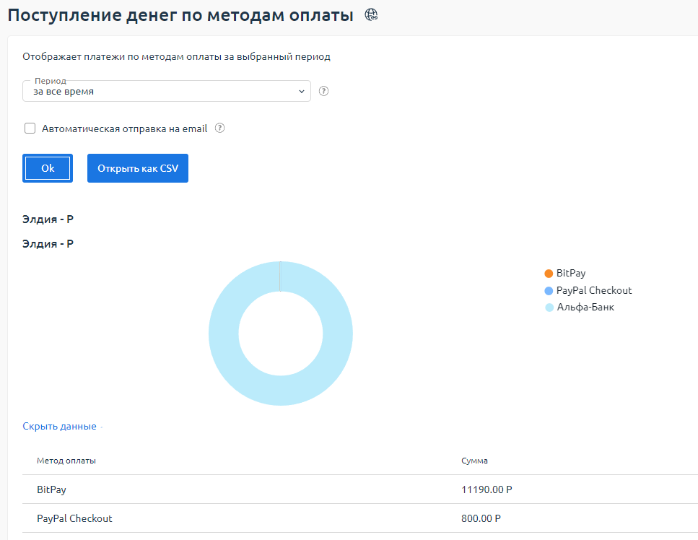Viewport: 698px width, 540px height.
Task: Click the help icon next to Период dropdown
Action: point(323,91)
